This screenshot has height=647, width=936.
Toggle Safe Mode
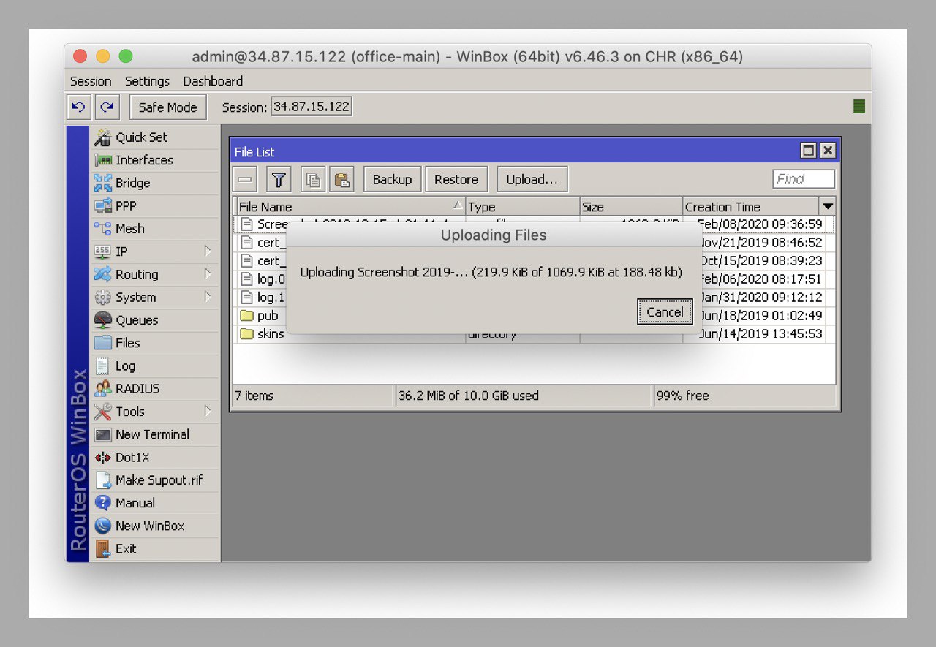point(168,107)
